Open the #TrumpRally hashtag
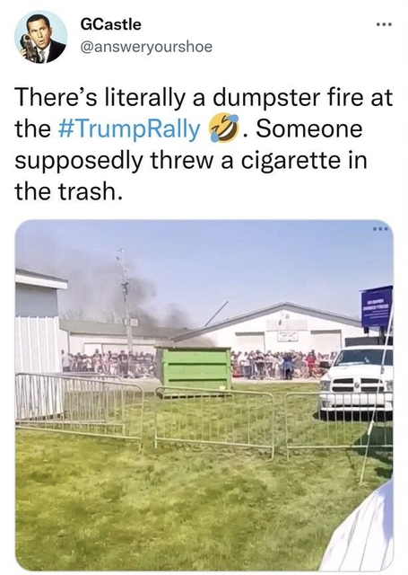 129,128
